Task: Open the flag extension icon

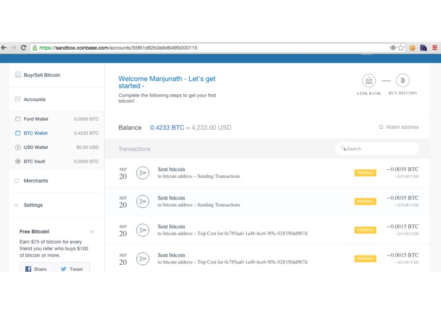Action: (x=424, y=48)
